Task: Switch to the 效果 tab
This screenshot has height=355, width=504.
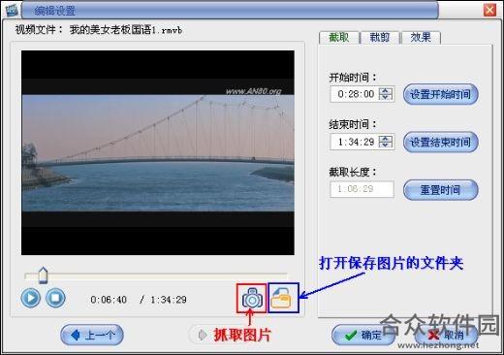Action: tap(421, 38)
